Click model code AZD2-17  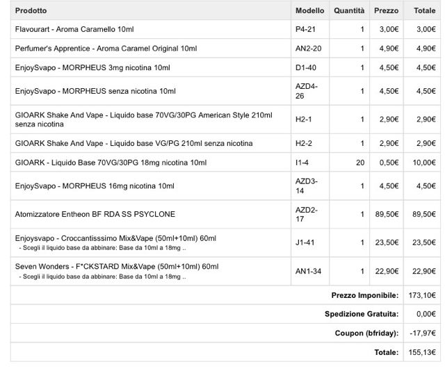306,214
